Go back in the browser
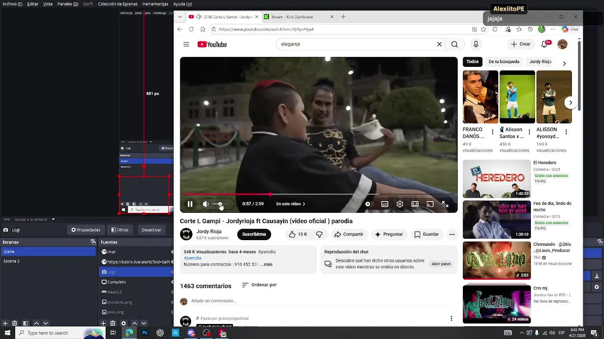This screenshot has height=339, width=604. [180, 29]
